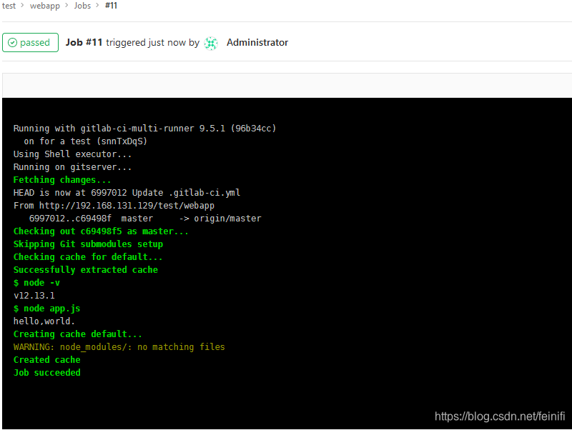Click the 'Job succeeded' log line
This screenshot has height=430, width=572.
point(47,373)
